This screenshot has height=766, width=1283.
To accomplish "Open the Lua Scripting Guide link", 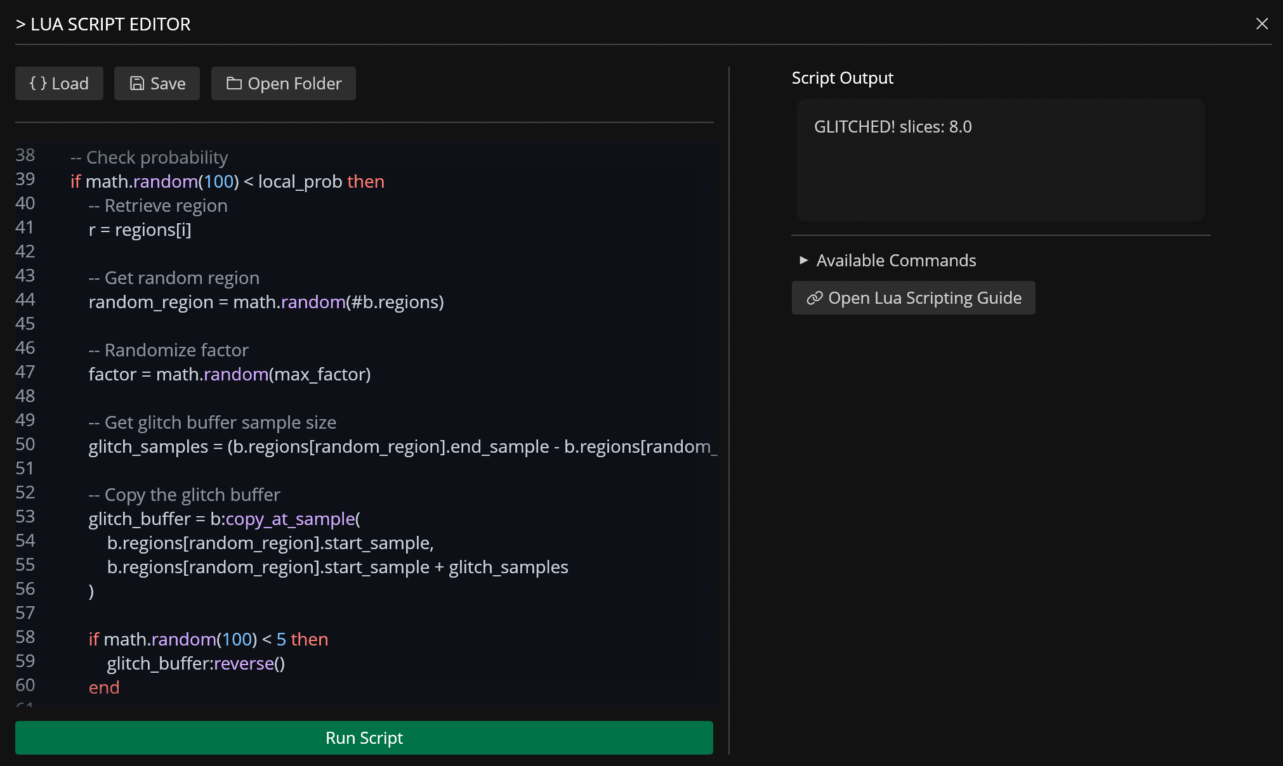I will coord(914,298).
